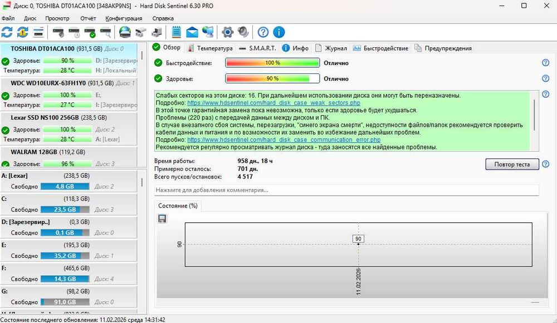Click the computer with drive toolbar icon

(x=157, y=32)
